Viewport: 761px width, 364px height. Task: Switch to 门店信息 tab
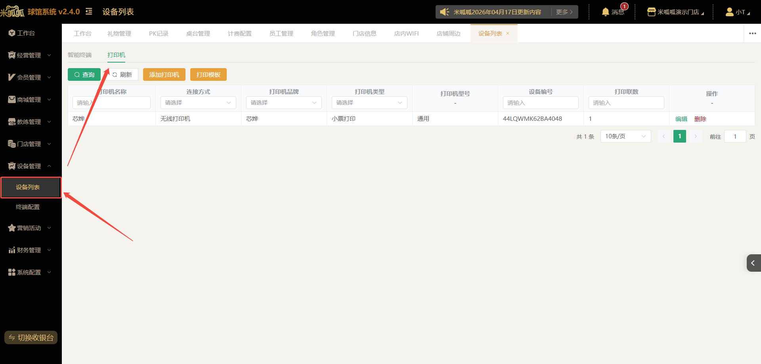tap(365, 34)
